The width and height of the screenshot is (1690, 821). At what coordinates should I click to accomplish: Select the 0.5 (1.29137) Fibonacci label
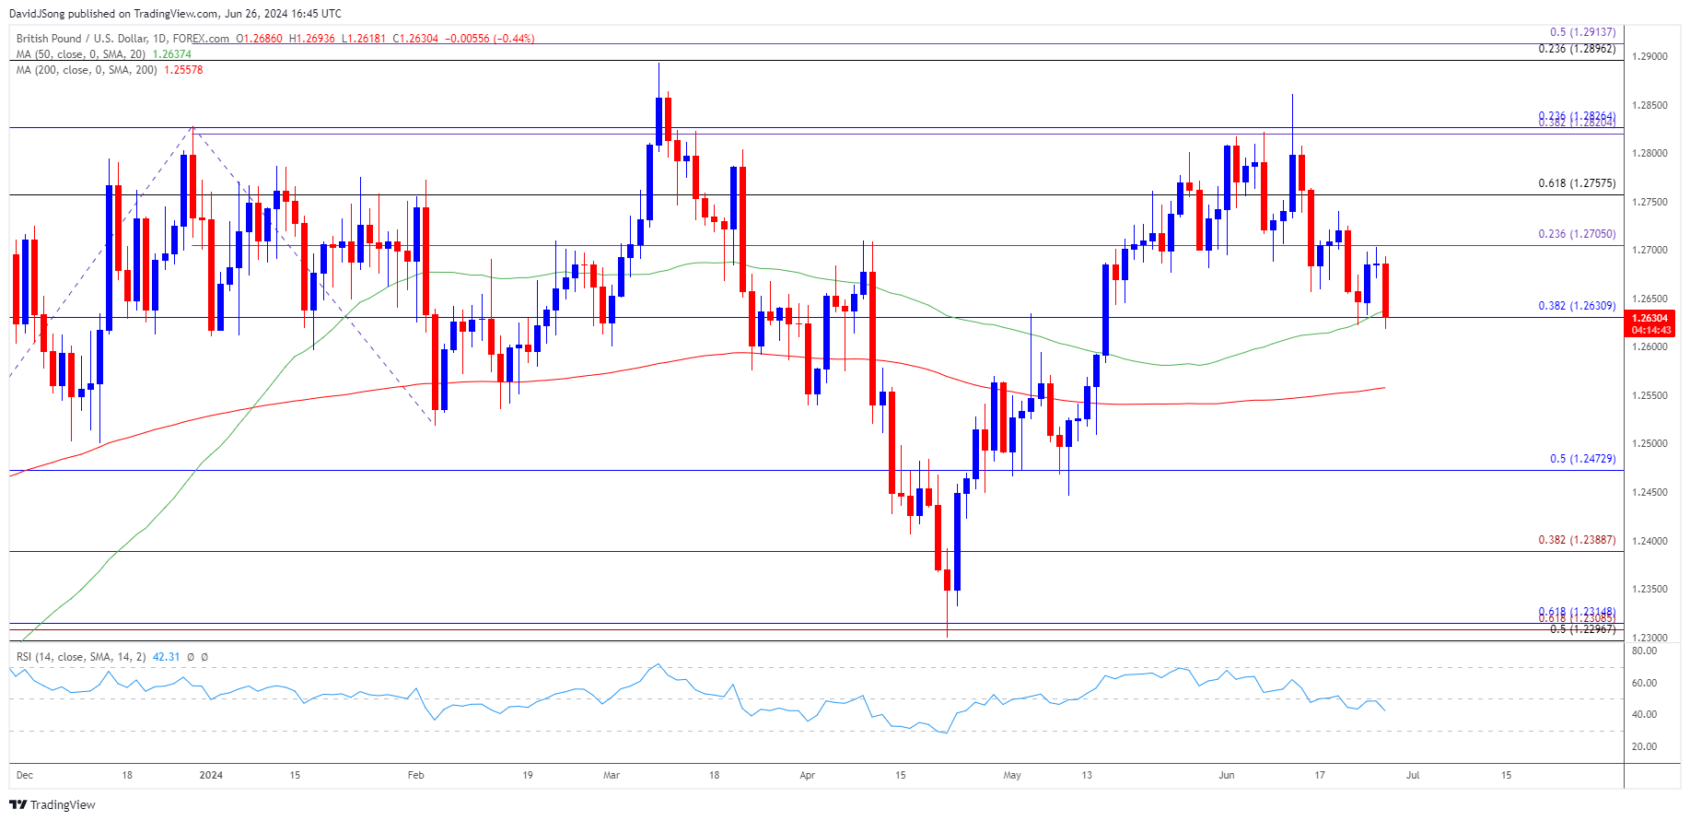pyautogui.click(x=1582, y=32)
